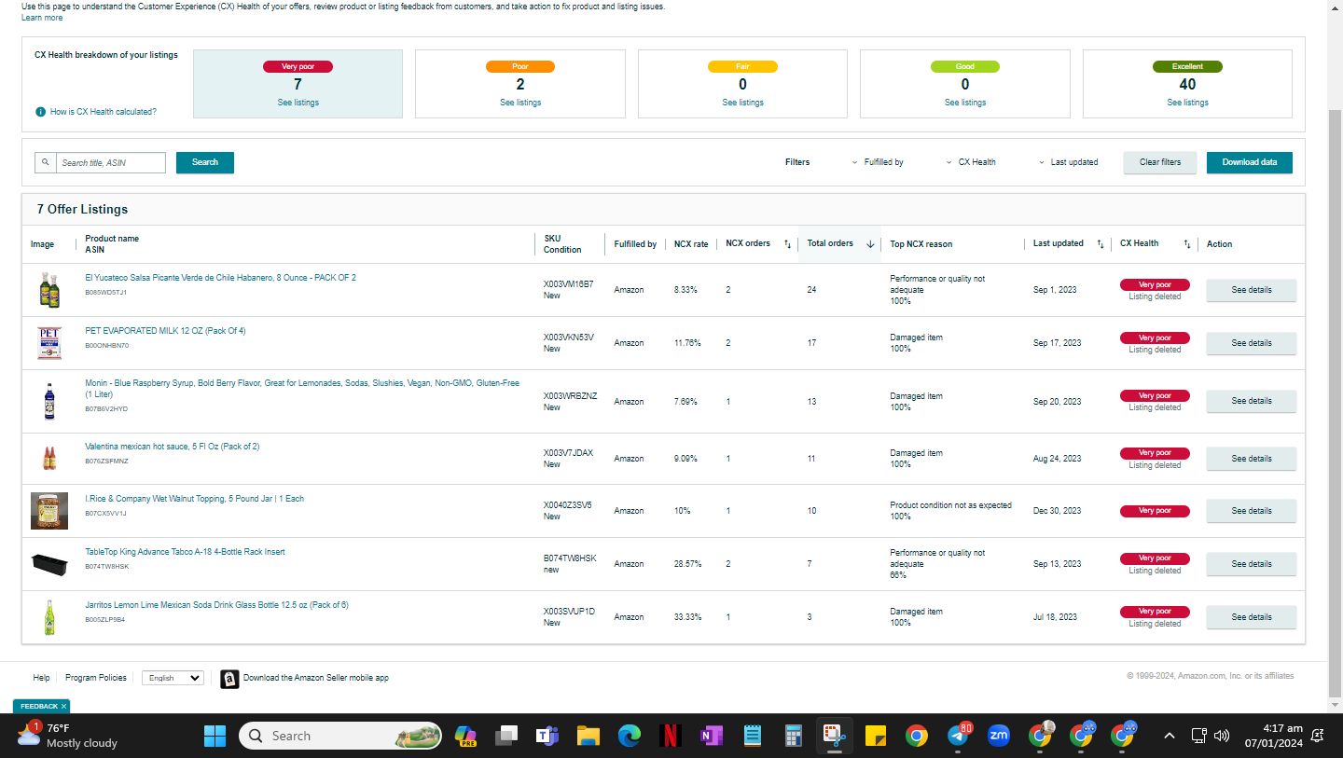Open Telegram from the taskbar
The height and width of the screenshot is (758, 1343).
click(958, 736)
